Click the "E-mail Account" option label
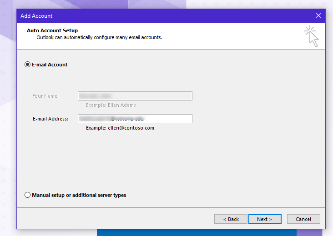The image size is (333, 236). tap(50, 65)
